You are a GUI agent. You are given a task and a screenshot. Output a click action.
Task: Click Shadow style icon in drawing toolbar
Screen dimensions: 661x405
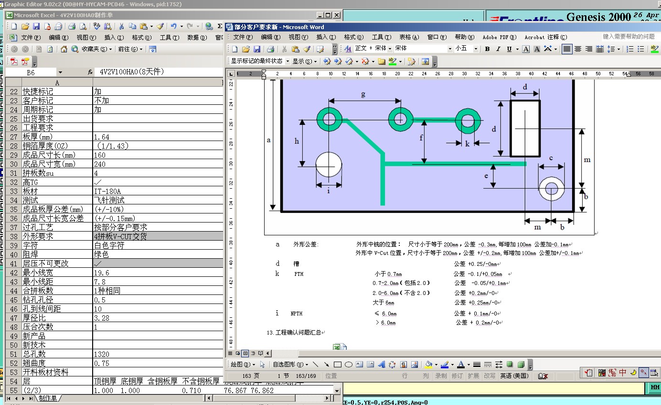click(x=510, y=364)
